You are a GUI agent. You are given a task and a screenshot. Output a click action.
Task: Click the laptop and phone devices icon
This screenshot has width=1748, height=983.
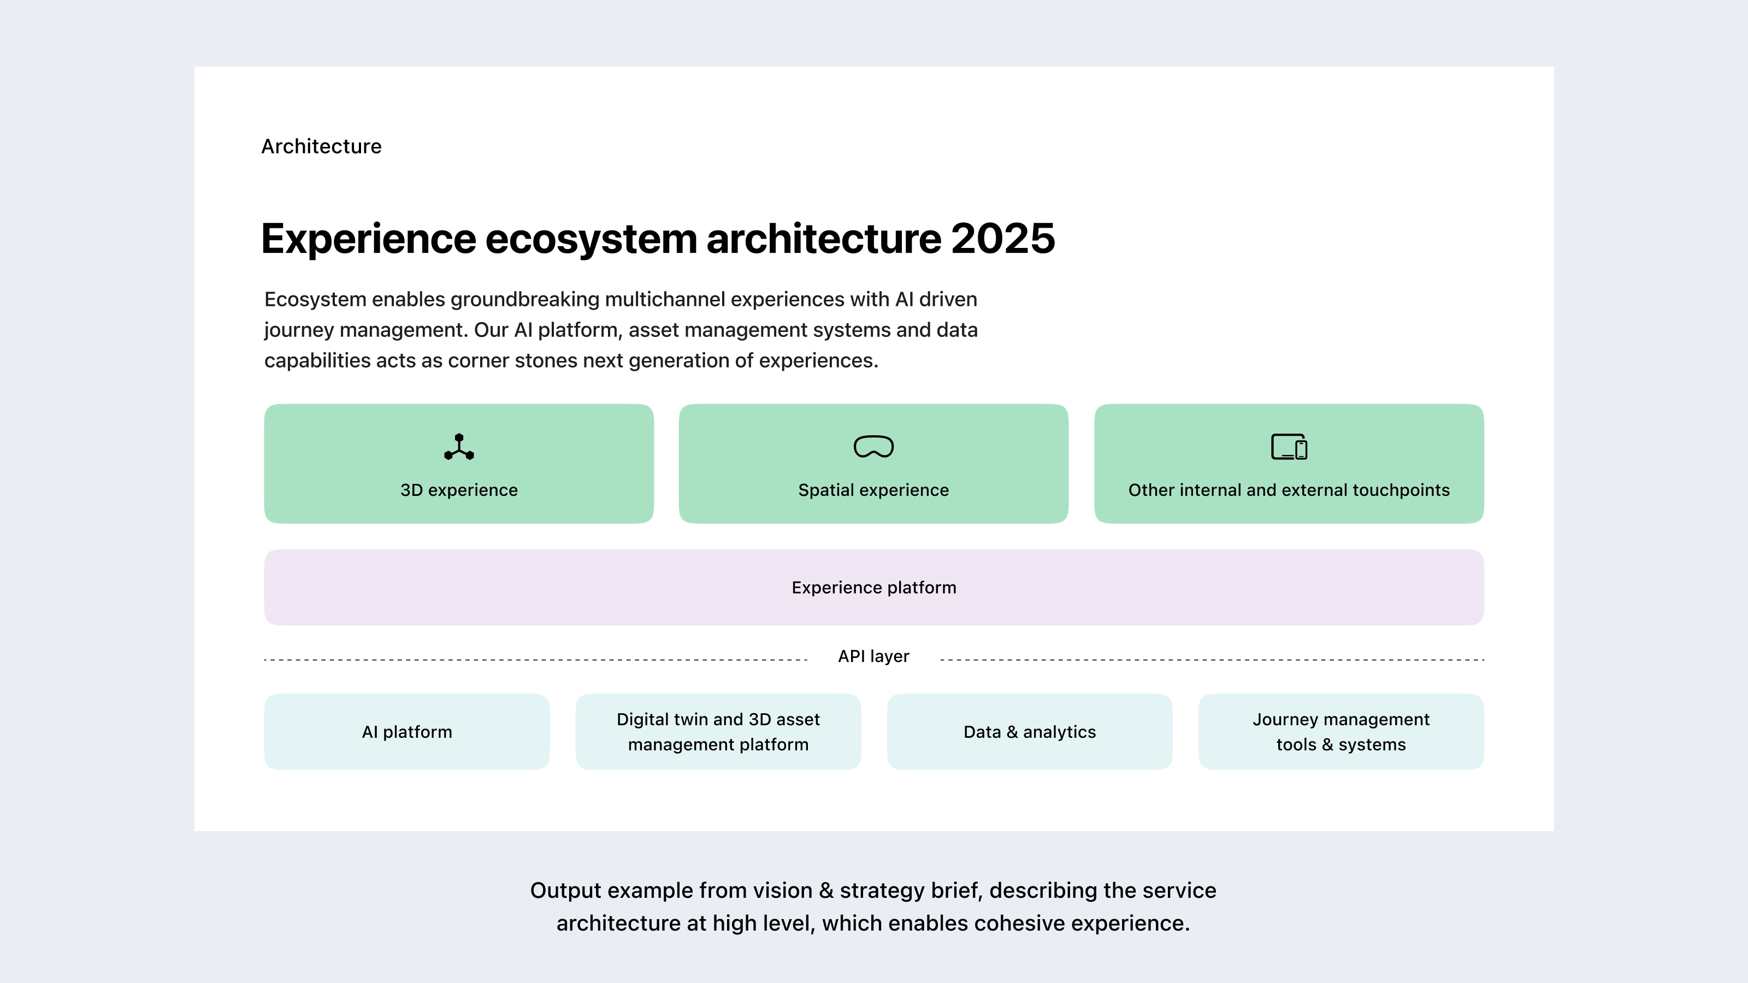tap(1289, 447)
